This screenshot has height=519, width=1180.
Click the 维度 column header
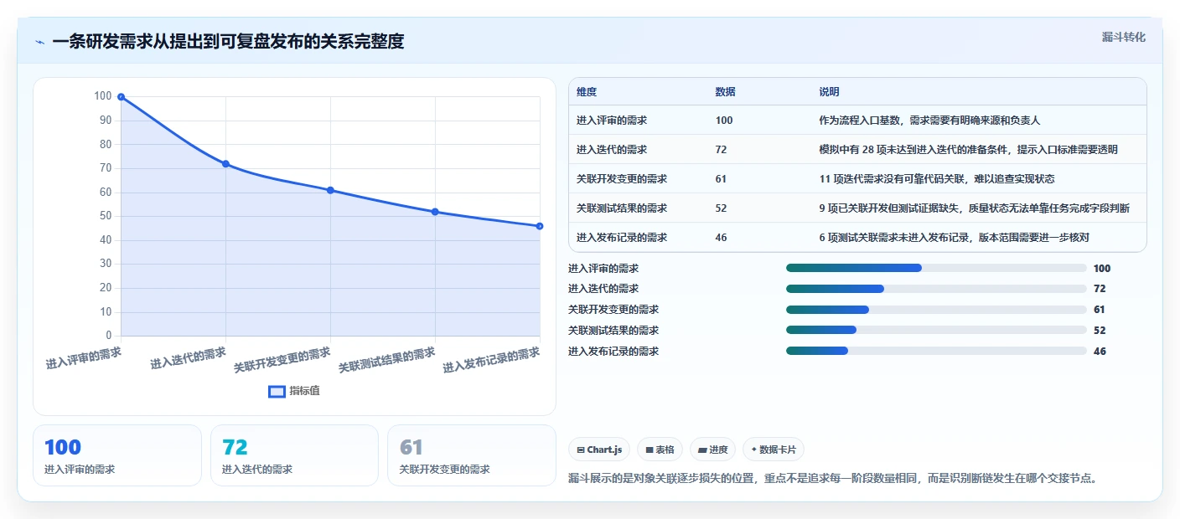click(x=587, y=91)
